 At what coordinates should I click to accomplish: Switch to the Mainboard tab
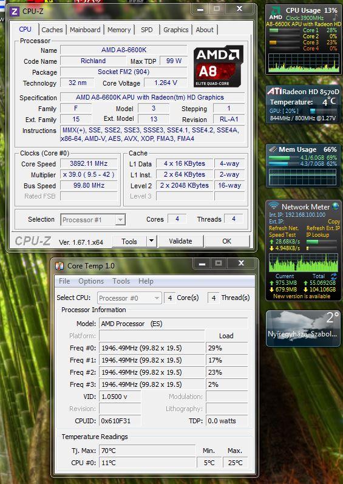pos(85,30)
